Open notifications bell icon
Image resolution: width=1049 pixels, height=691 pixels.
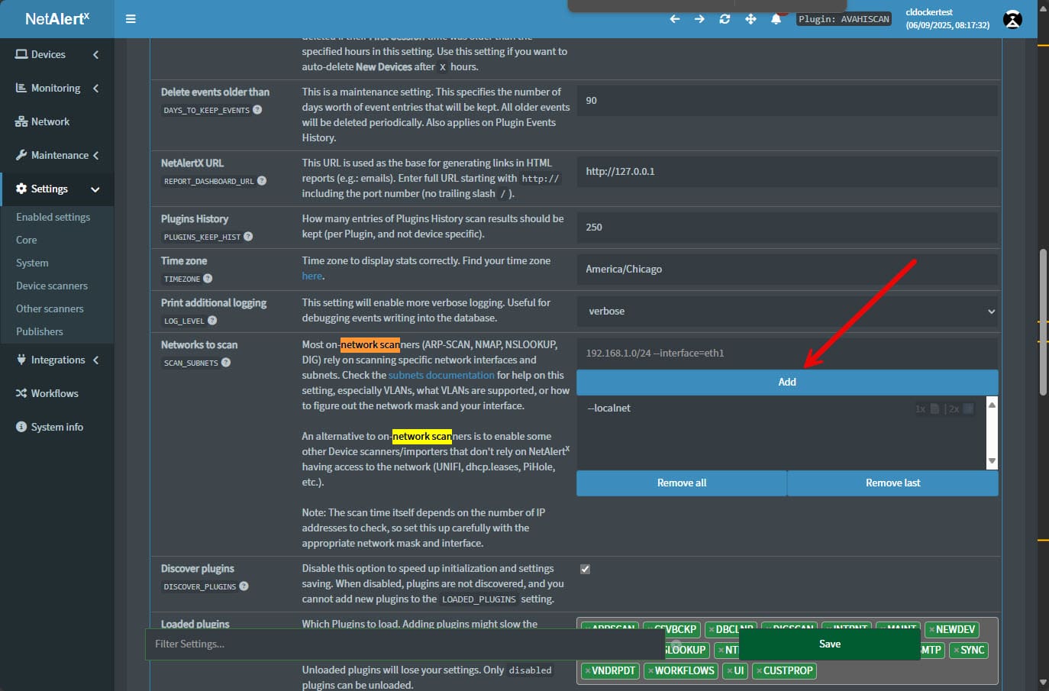(x=776, y=19)
